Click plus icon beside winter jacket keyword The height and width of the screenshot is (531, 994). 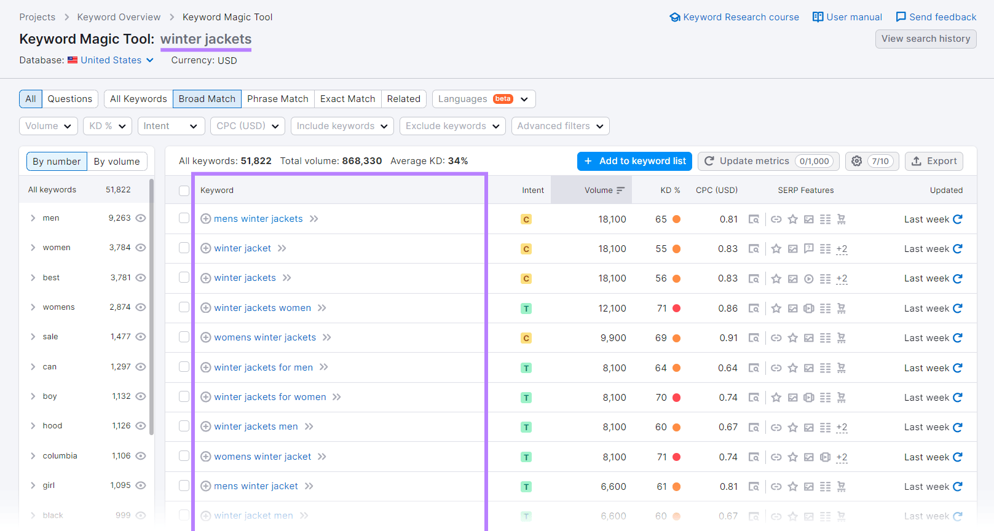pyautogui.click(x=206, y=249)
